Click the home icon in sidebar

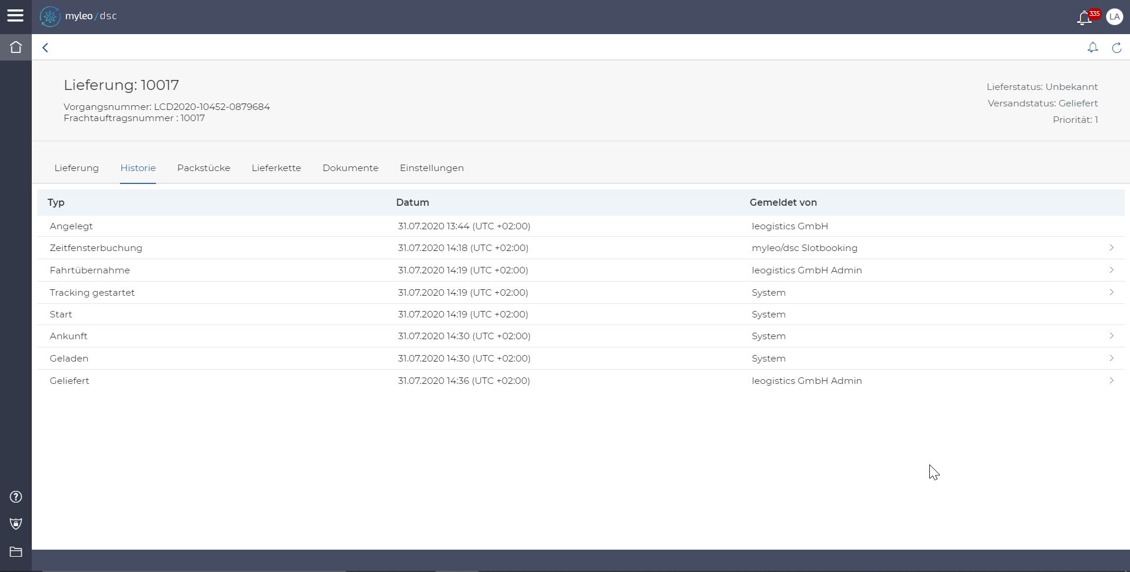16,47
